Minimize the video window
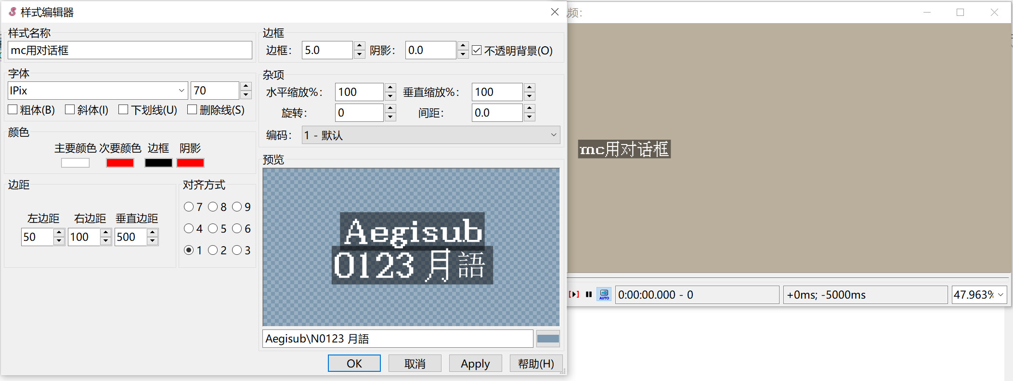1013x381 pixels. [927, 12]
